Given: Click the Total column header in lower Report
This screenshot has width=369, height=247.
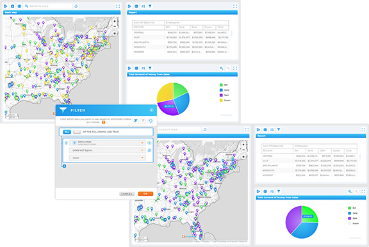Looking at the screenshot, I should 348,150.
